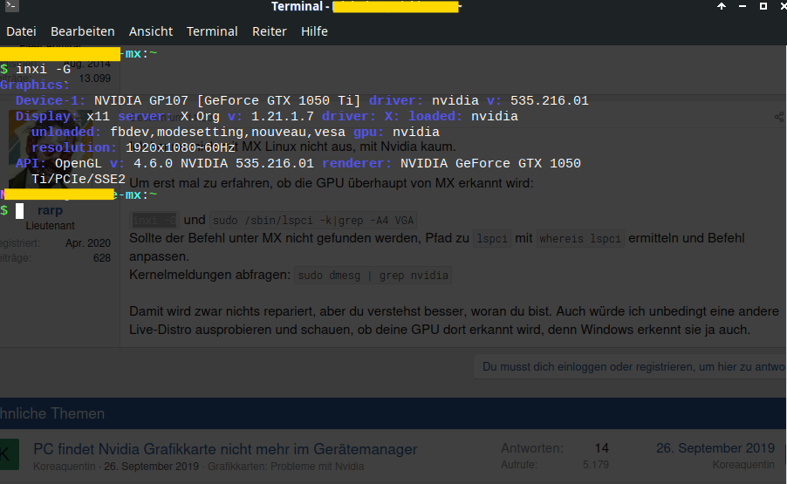The width and height of the screenshot is (787, 484).
Task: Open the Bearbeiten menu
Action: point(82,31)
